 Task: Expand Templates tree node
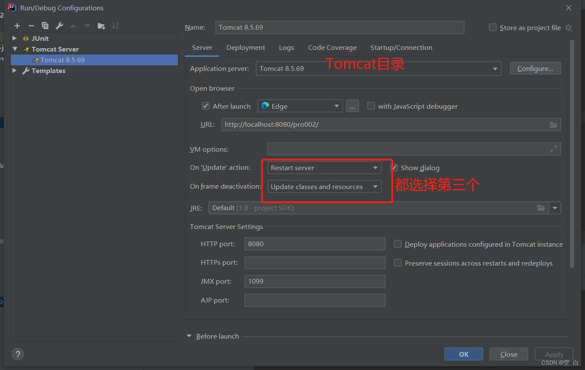(15, 70)
